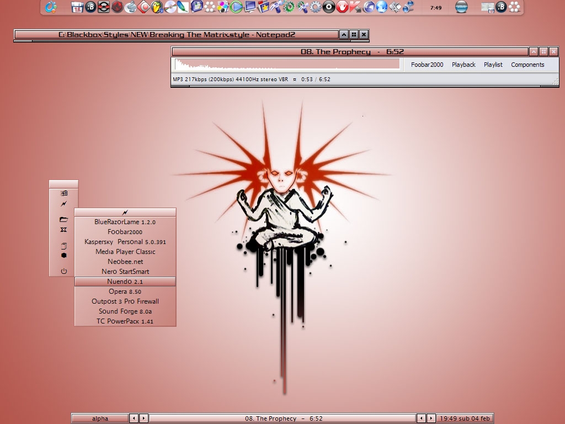Click the foobar window resize grip
Screen dimensions: 565x424
pyautogui.click(x=555, y=82)
